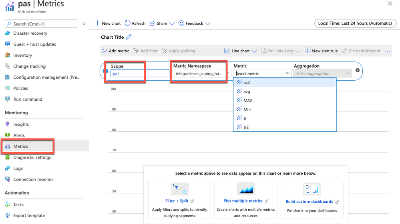The width and height of the screenshot is (400, 224).
Task: Refresh the metrics chart
Action: [135, 23]
